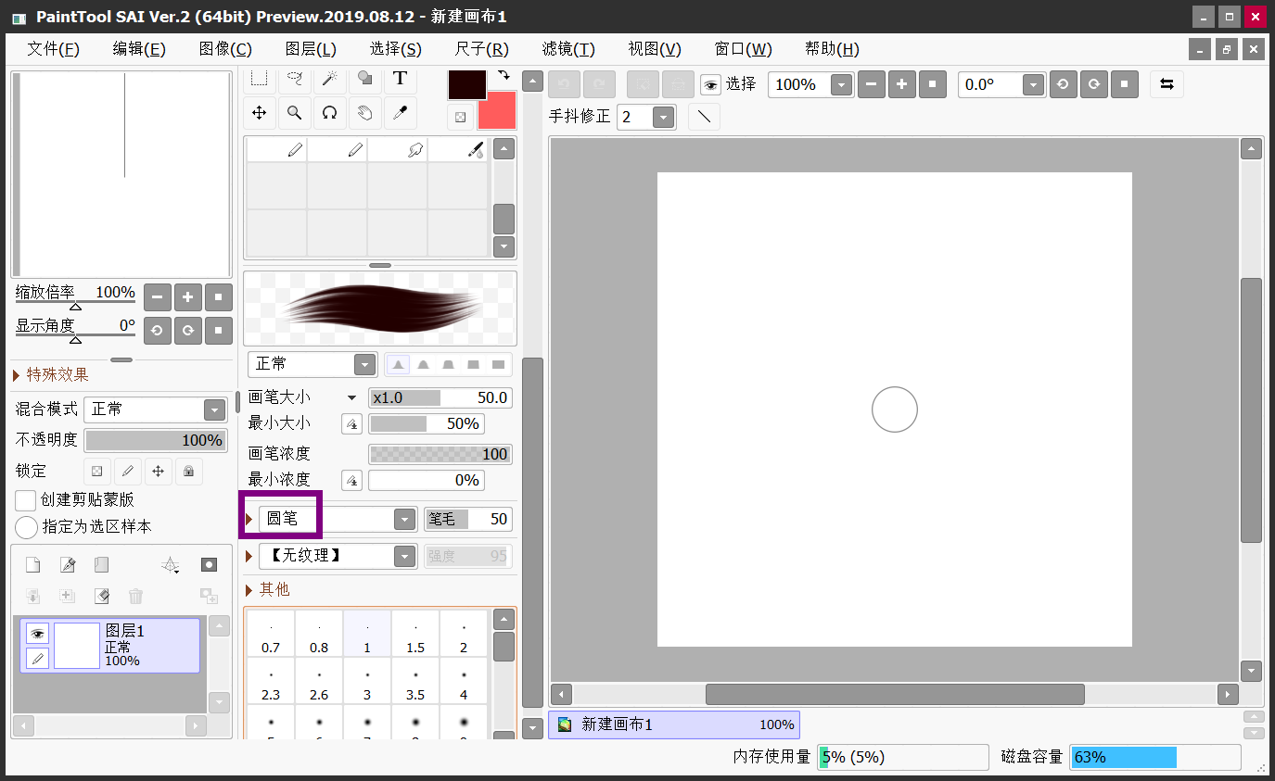The image size is (1275, 781).
Task: Pick the red background color swatch
Action: [498, 111]
